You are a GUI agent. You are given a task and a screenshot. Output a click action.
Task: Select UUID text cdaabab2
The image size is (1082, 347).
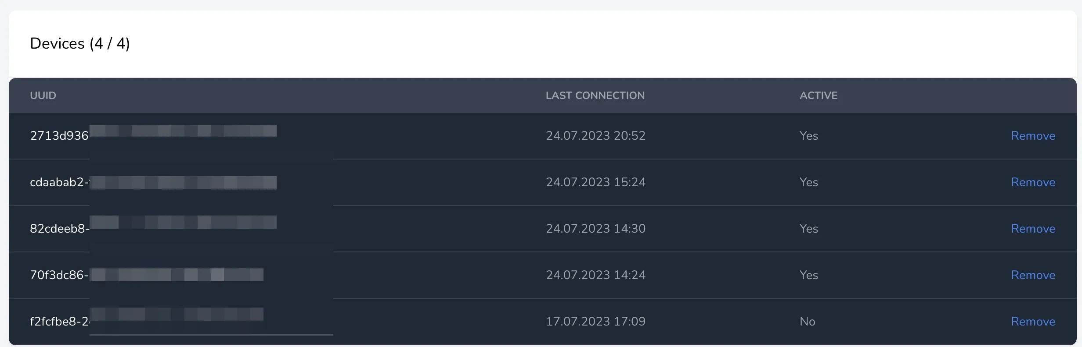pyautogui.click(x=57, y=182)
